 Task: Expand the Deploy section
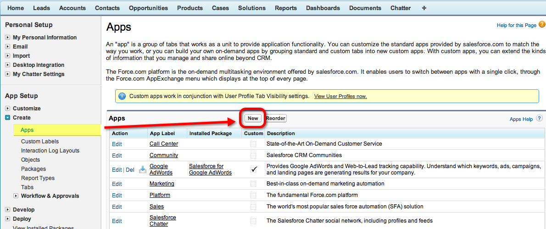click(8, 219)
